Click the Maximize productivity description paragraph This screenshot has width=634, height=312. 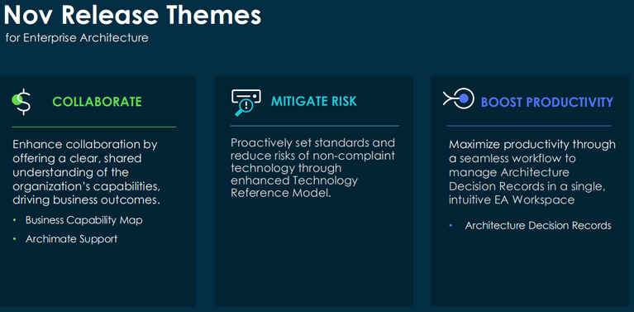pos(532,172)
